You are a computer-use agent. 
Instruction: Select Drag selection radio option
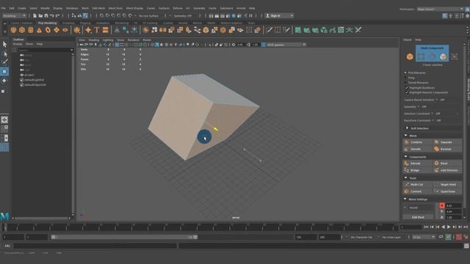[405, 78]
